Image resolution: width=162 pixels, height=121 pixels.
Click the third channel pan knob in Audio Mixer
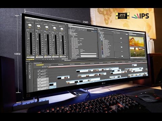click(x=47, y=27)
